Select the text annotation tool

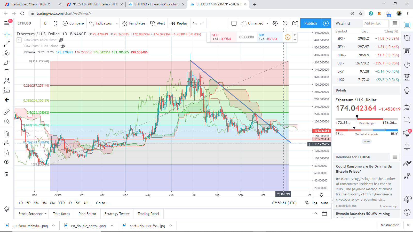click(7, 72)
